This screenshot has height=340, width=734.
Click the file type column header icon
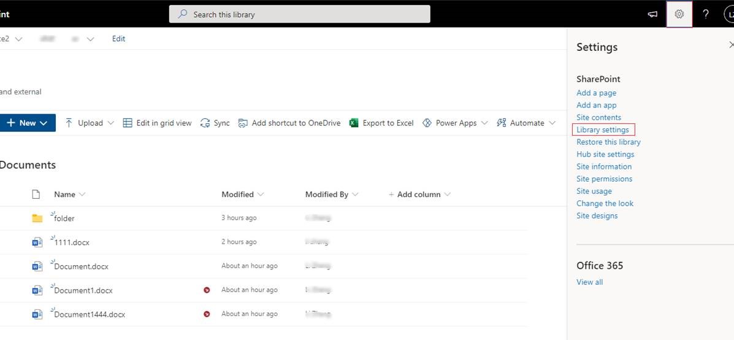click(x=36, y=195)
